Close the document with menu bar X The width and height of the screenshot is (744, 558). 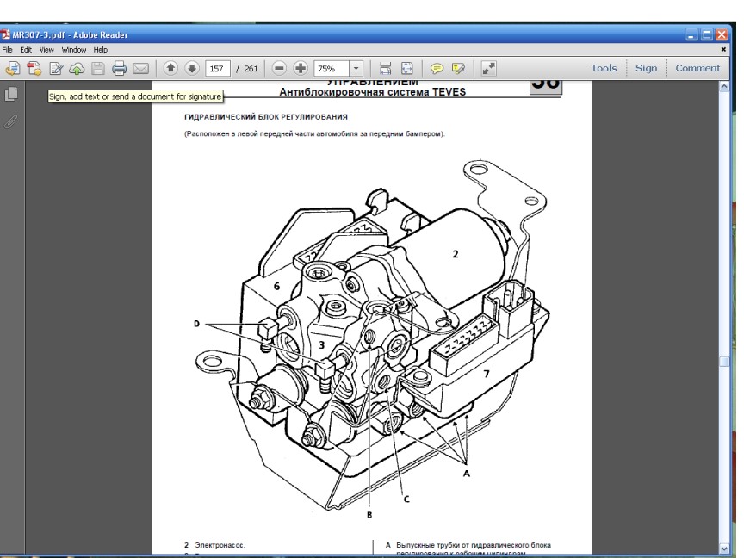coord(723,49)
